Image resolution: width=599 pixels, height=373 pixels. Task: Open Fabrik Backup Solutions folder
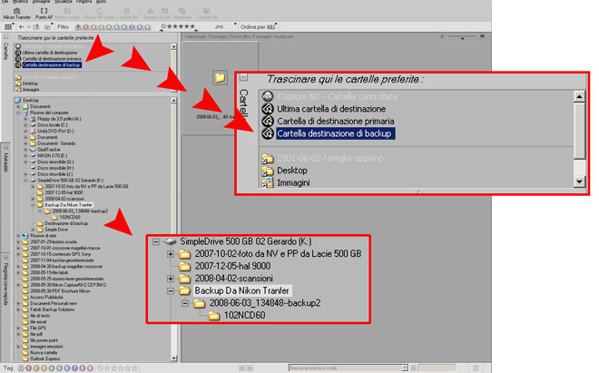pyautogui.click(x=52, y=309)
